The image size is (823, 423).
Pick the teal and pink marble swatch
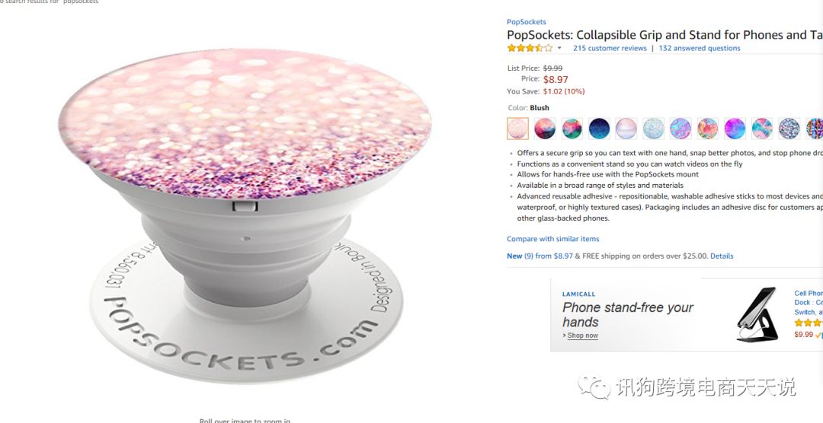762,129
